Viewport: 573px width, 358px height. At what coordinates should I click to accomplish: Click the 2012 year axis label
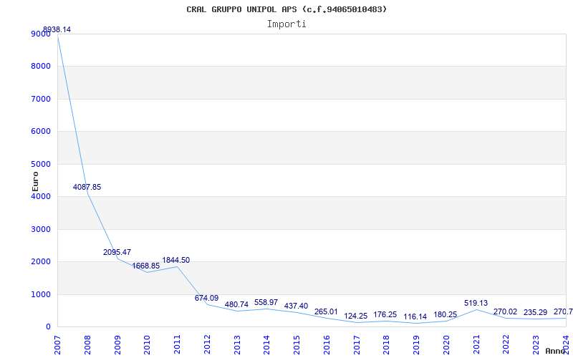pos(207,345)
